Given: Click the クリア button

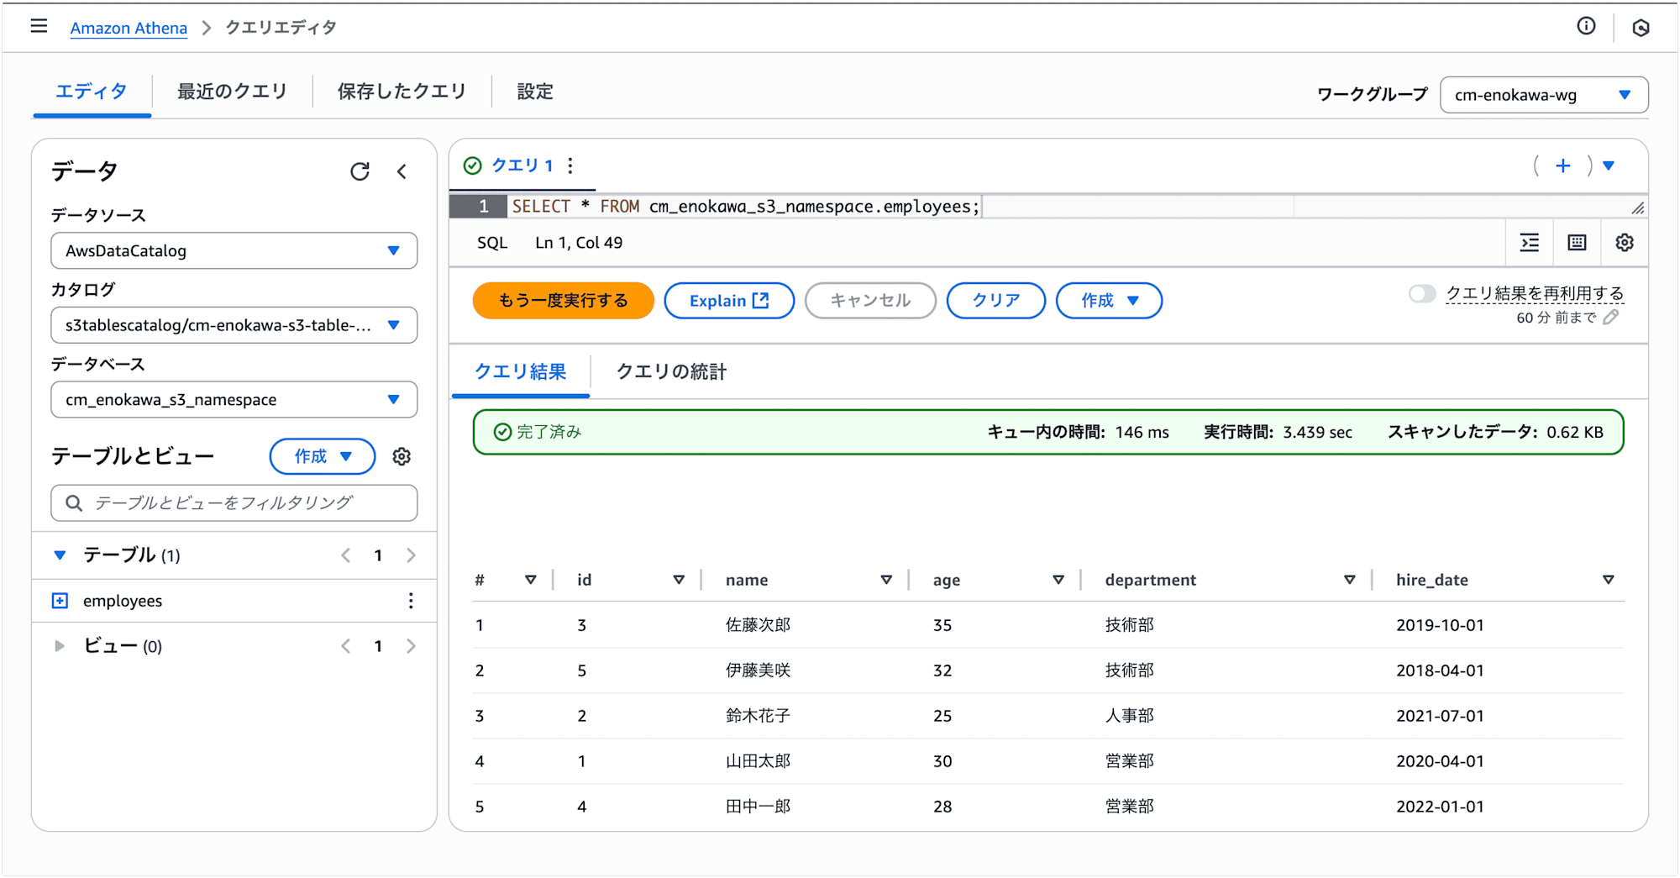Looking at the screenshot, I should 996,301.
